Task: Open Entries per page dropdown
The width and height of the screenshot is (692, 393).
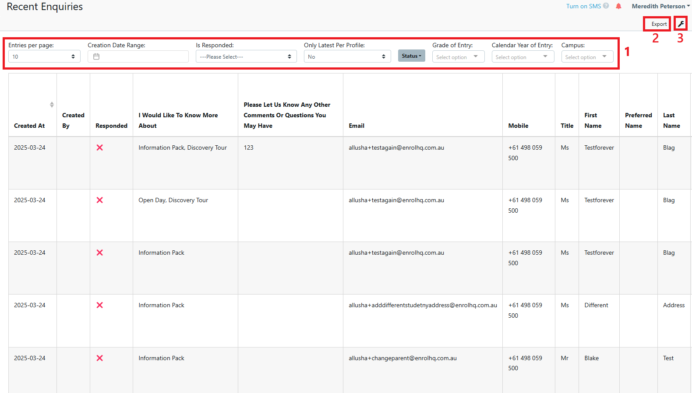Action: (44, 56)
